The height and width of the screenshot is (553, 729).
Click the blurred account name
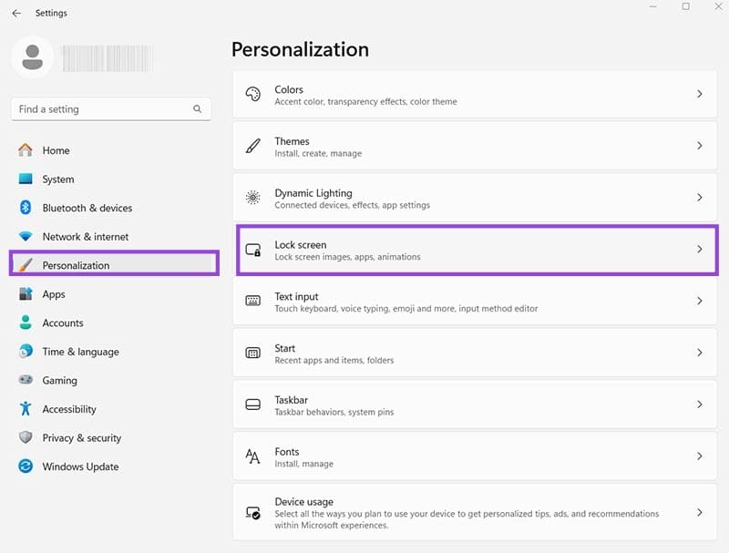107,58
